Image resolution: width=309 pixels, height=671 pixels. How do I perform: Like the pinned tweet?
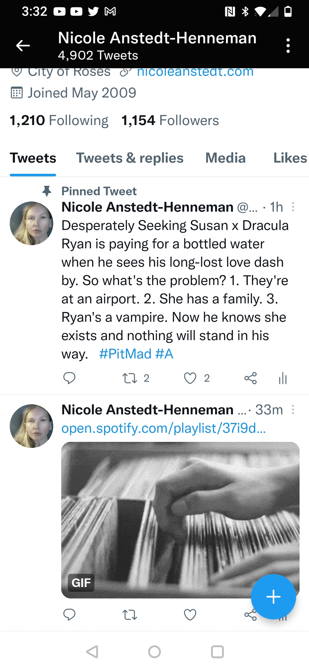click(x=190, y=378)
